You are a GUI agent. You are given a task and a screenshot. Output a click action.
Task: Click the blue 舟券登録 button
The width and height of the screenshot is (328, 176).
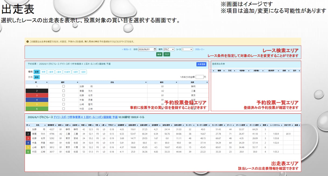(x=201, y=64)
